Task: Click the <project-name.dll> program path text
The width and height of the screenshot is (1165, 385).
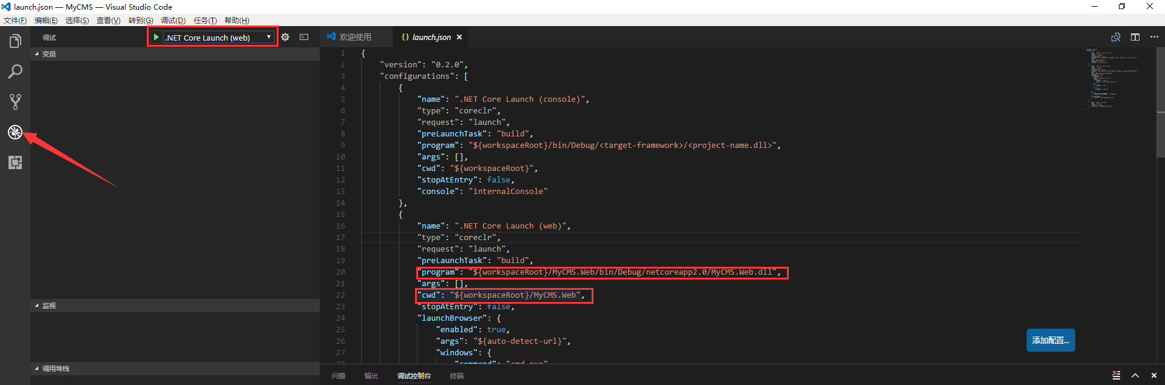Action: tap(732, 146)
